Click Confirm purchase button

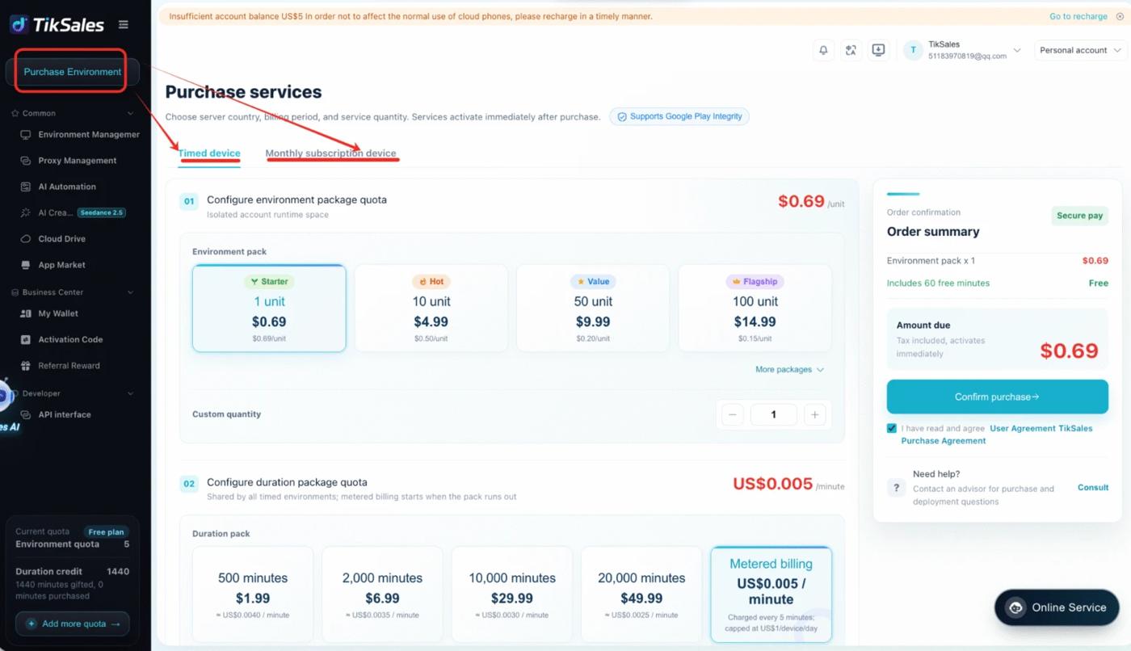(997, 397)
